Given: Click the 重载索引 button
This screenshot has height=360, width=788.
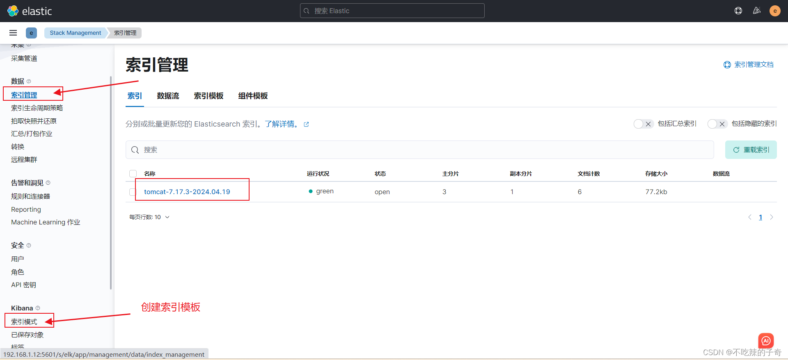Looking at the screenshot, I should [751, 150].
